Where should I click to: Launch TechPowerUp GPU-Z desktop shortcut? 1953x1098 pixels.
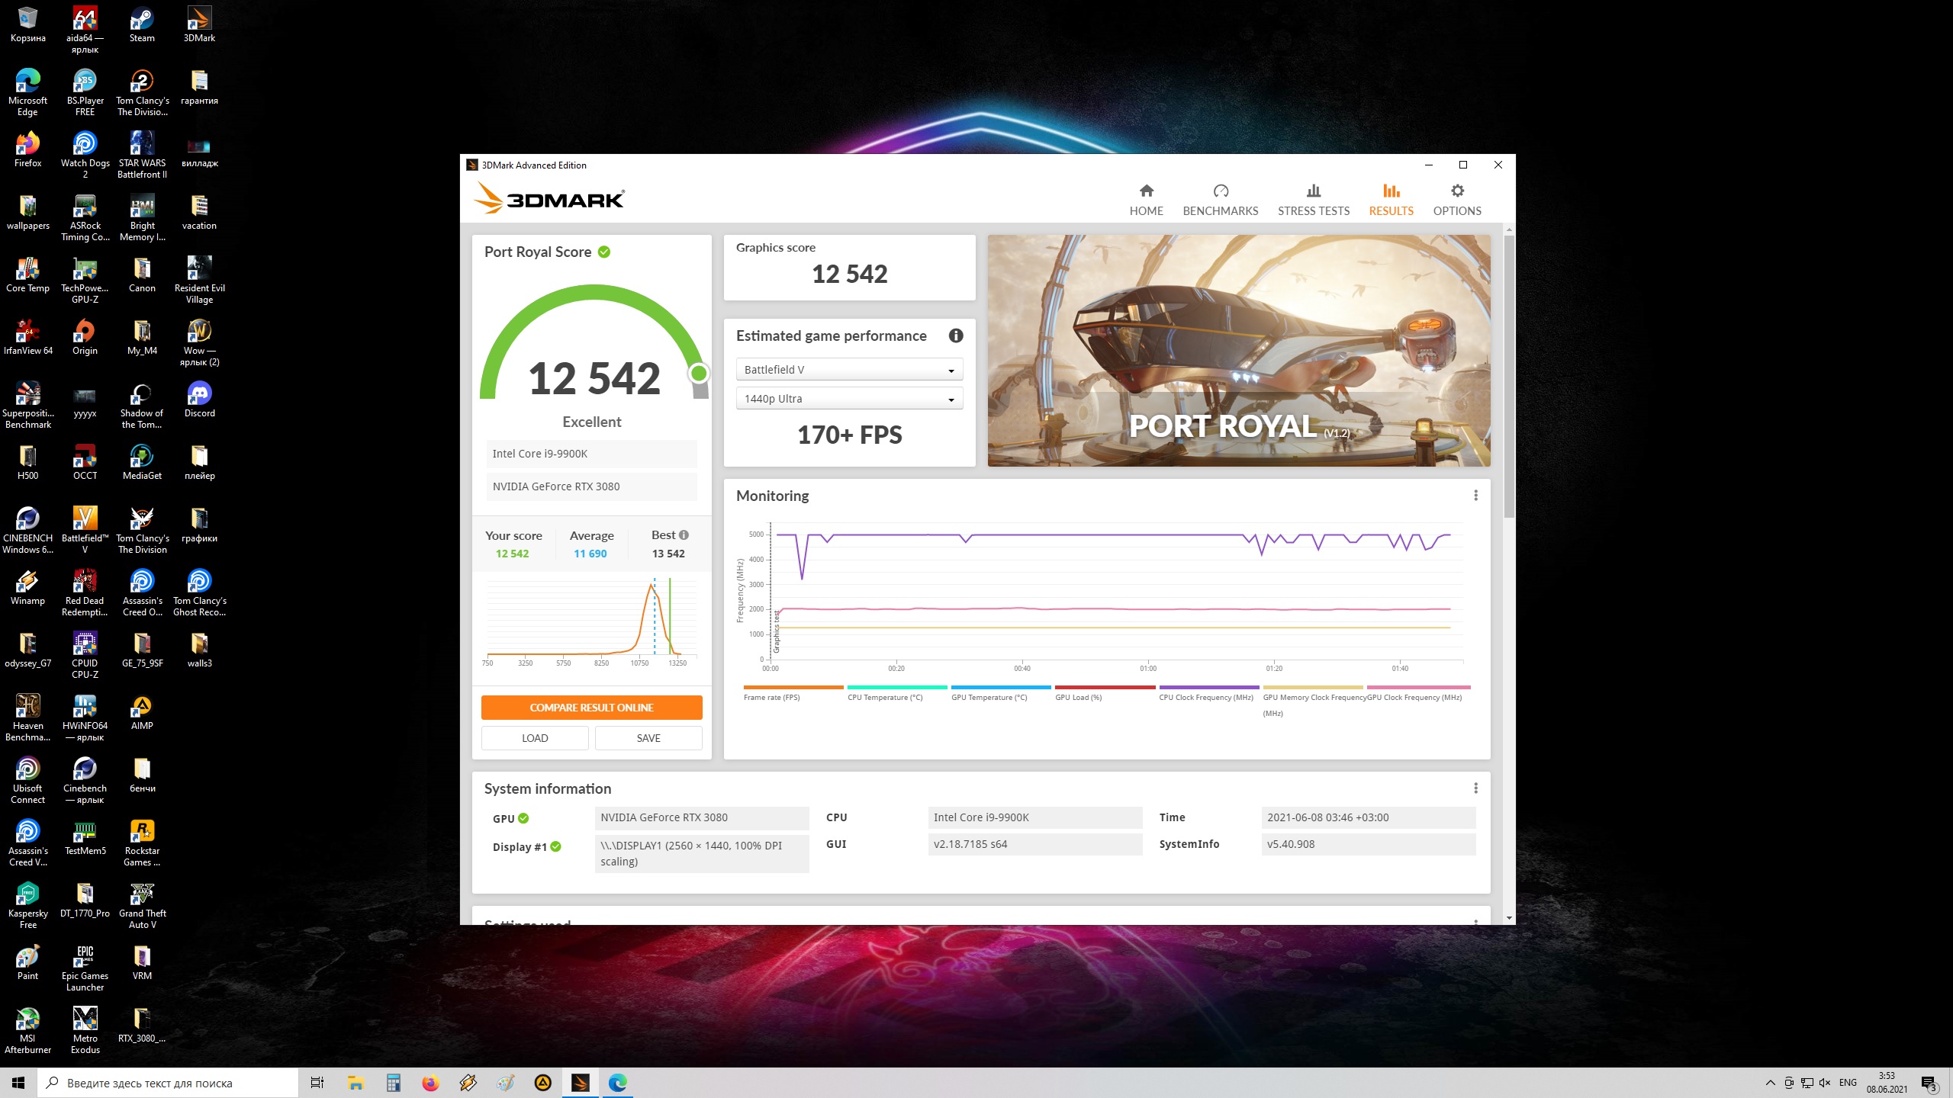click(85, 270)
